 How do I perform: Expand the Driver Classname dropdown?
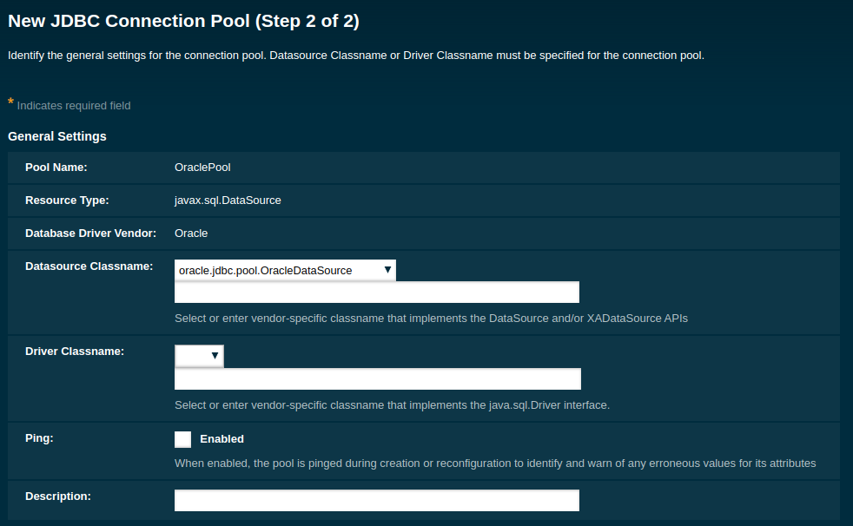pos(199,356)
